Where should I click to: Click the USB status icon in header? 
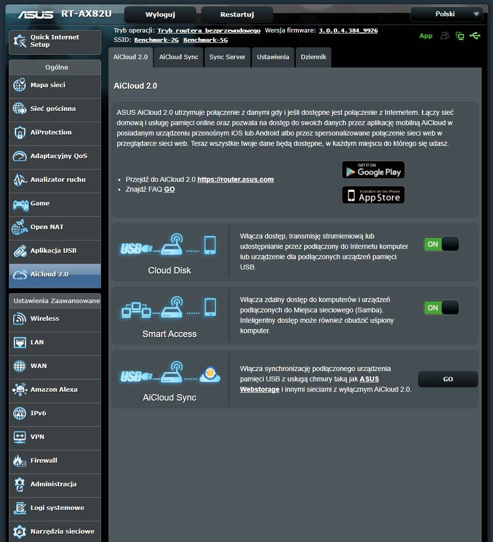[x=475, y=35]
